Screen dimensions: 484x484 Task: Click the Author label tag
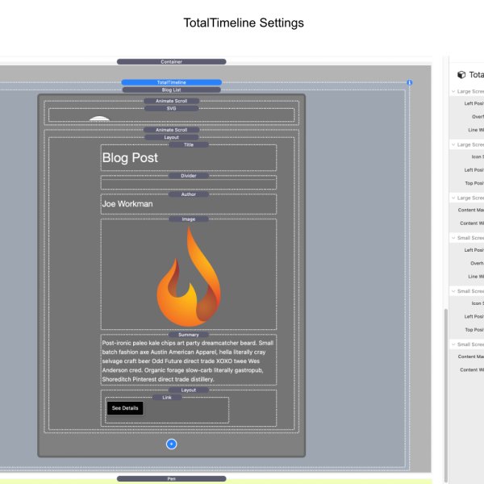pos(189,194)
